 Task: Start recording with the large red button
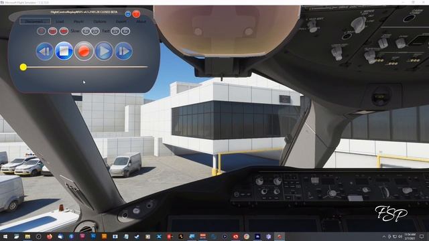(x=84, y=51)
